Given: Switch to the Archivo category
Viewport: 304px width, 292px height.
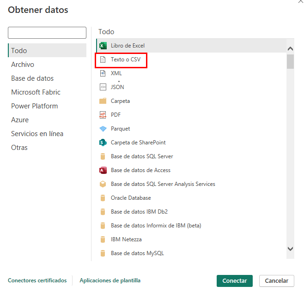Looking at the screenshot, I should 23,65.
